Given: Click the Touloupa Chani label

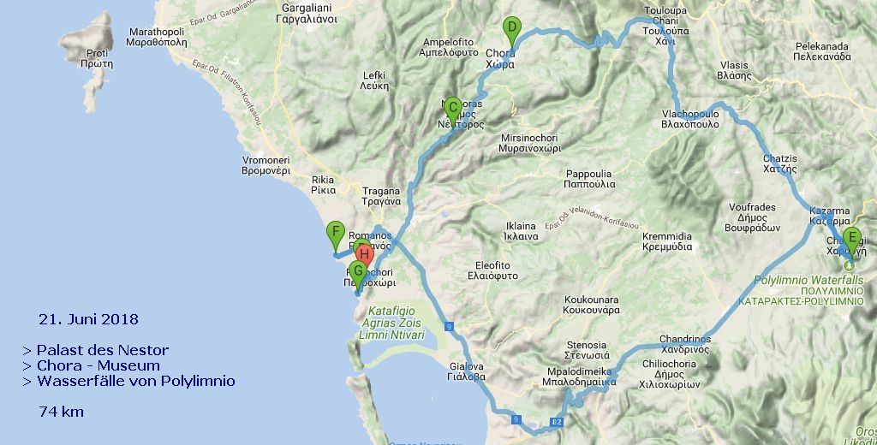Looking at the screenshot, I should coord(665,26).
